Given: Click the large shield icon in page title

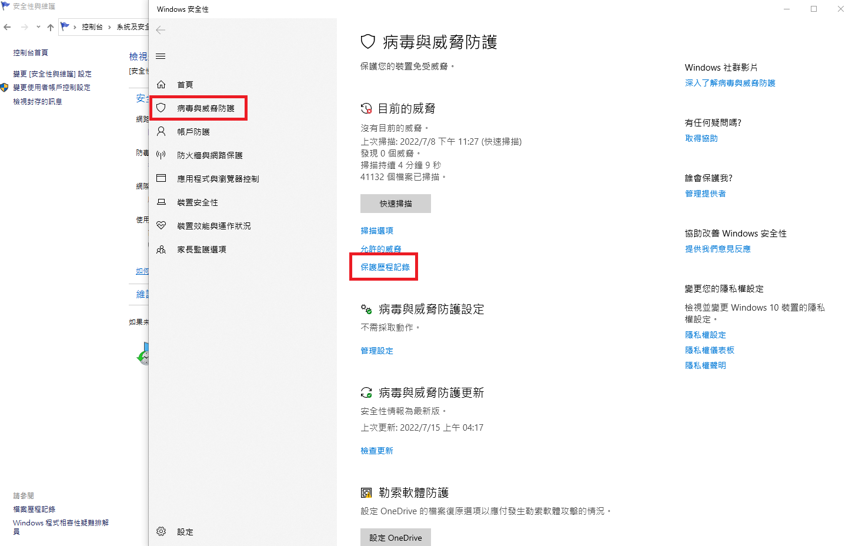Looking at the screenshot, I should [x=368, y=42].
